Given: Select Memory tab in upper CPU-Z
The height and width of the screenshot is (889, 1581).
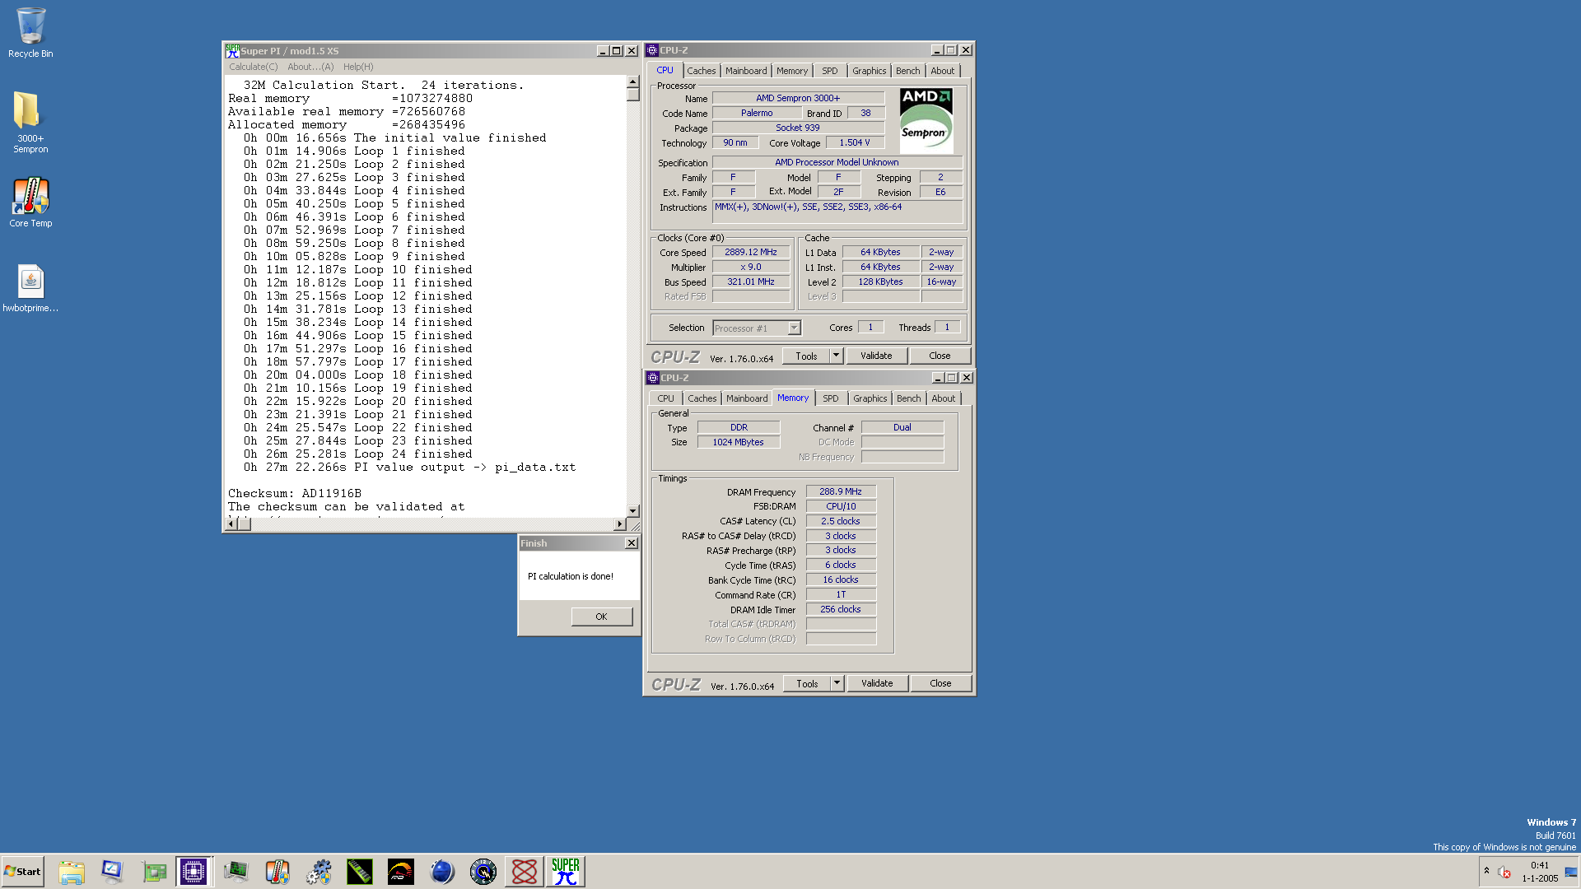Looking at the screenshot, I should [792, 71].
